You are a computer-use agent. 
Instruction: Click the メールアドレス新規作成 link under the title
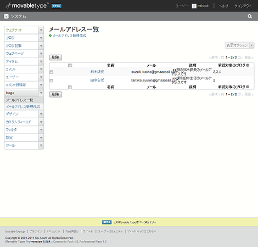(x=69, y=36)
